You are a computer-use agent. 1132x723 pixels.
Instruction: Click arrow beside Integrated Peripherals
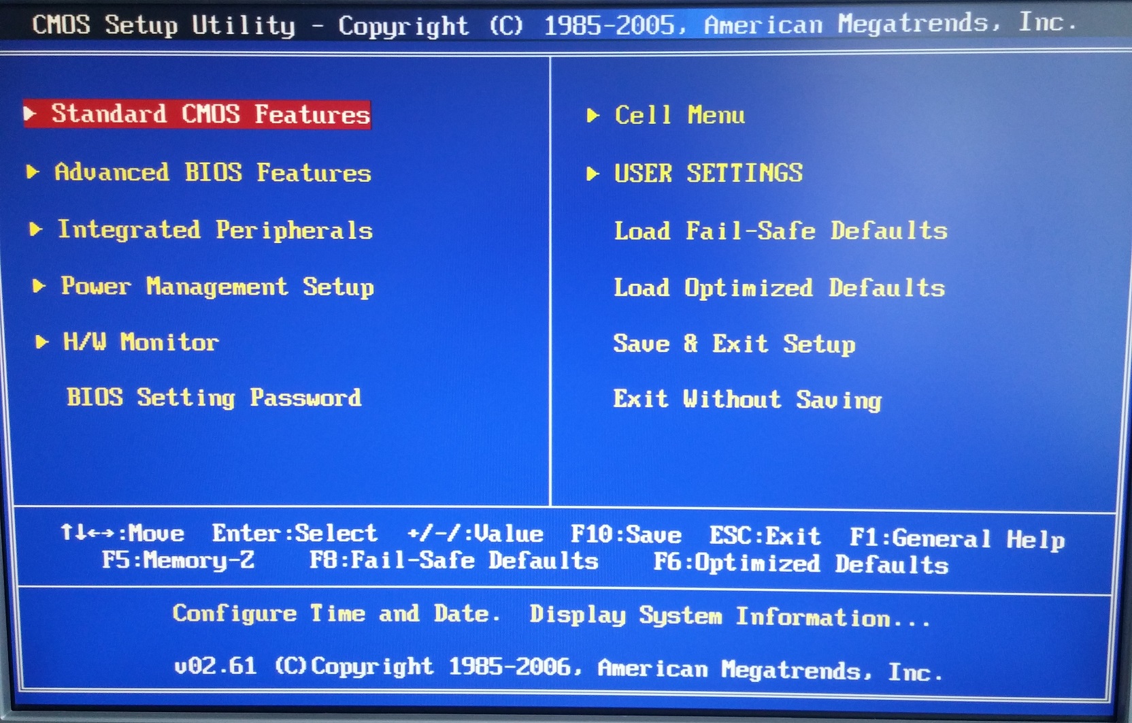pyautogui.click(x=36, y=229)
